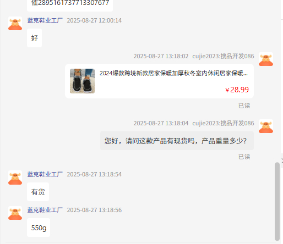Select the 有货 message bubble
The image size is (283, 244).
click(x=38, y=192)
